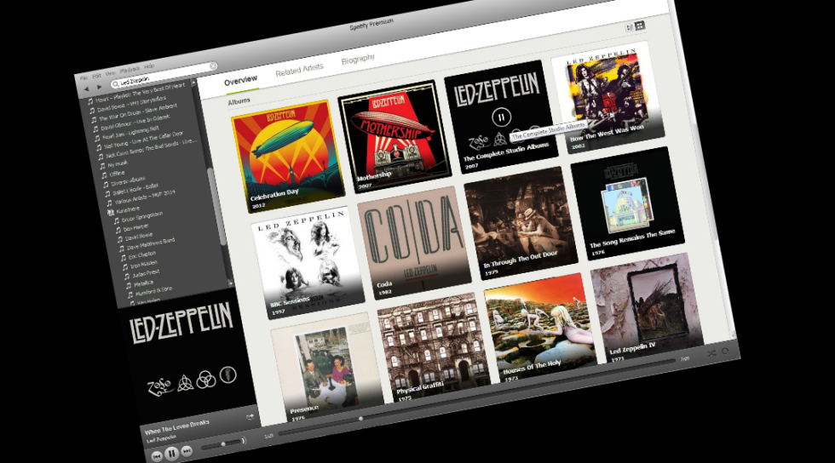Switch albums to grid view icon
Screen dimensions: 835x463
point(640,25)
